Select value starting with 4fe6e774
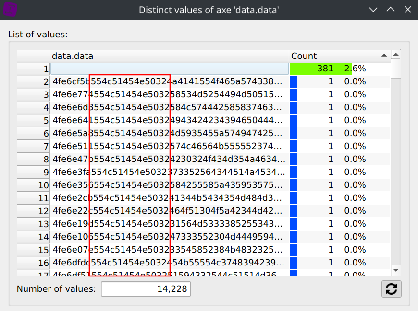418x311 pixels. 169,94
